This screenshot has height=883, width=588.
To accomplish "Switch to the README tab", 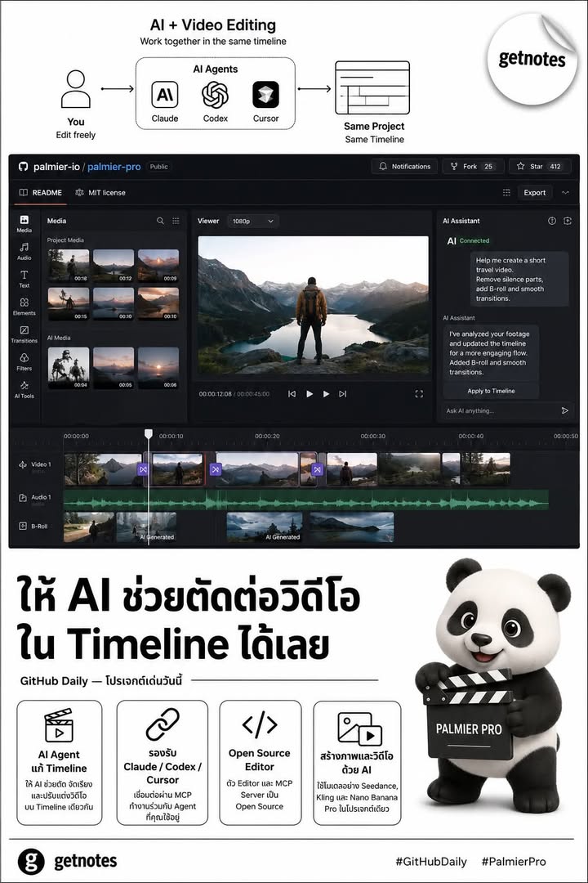I will (x=40, y=193).
